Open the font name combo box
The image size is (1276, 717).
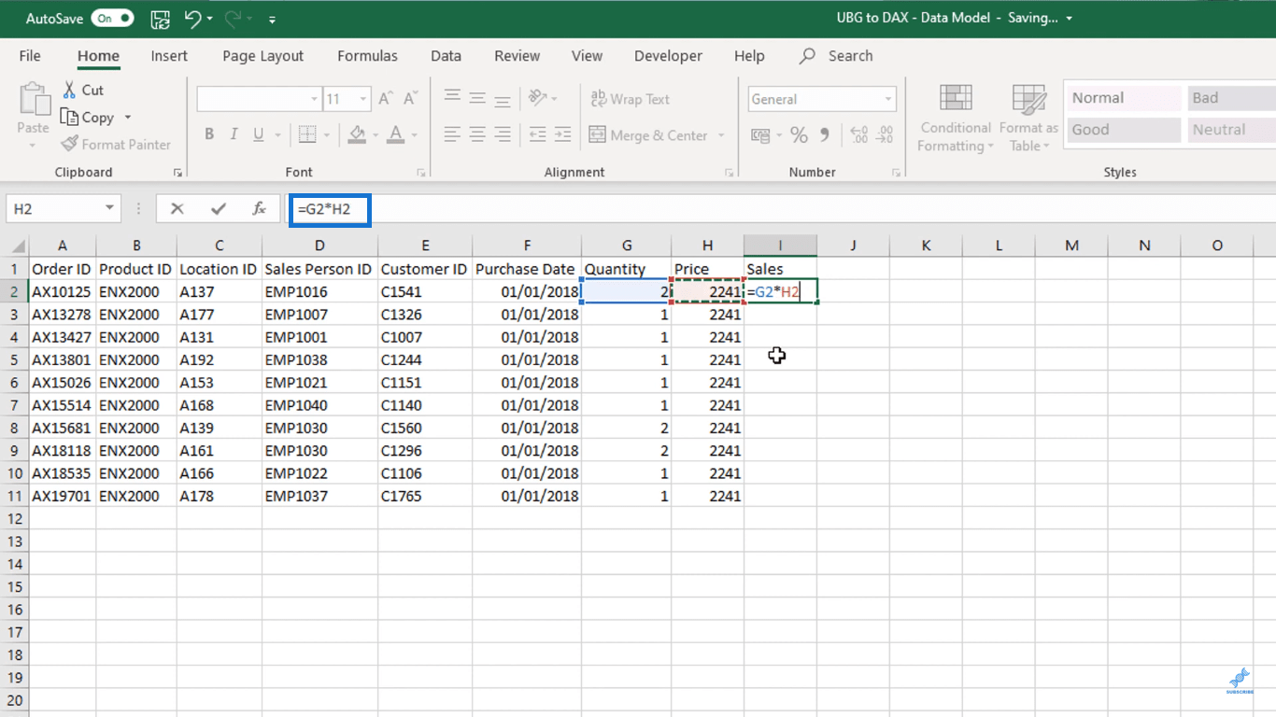coord(259,99)
